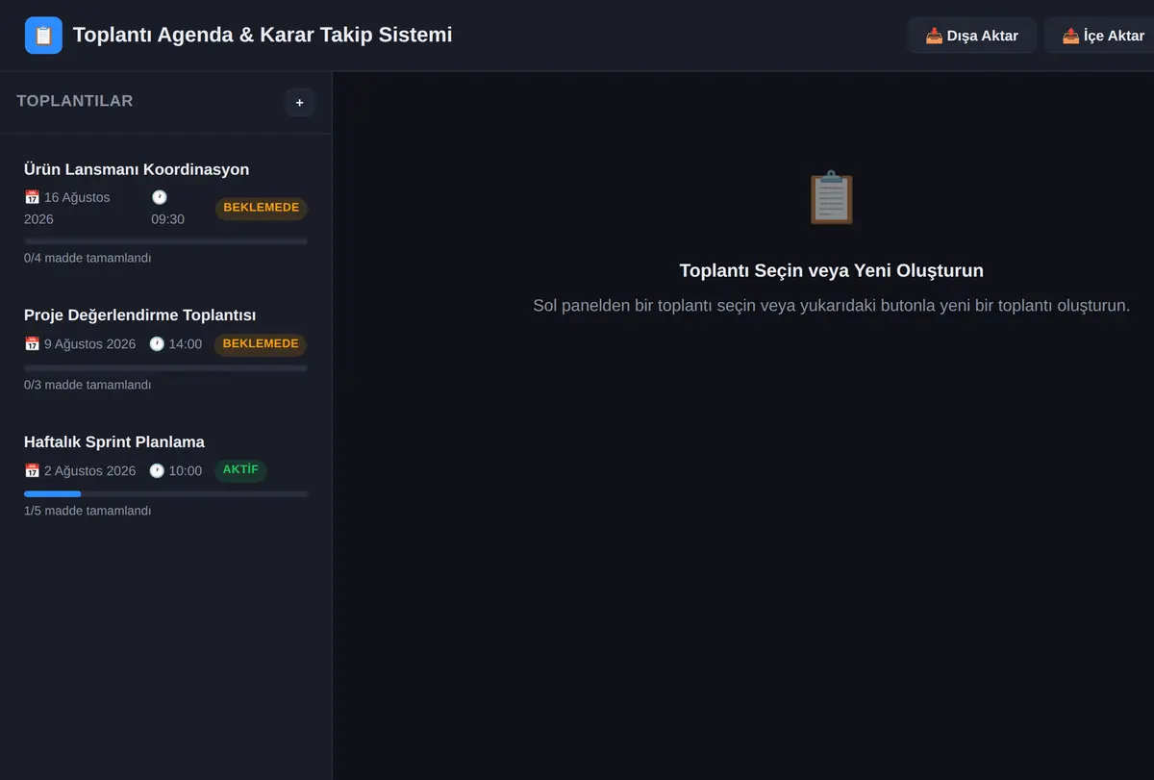The height and width of the screenshot is (780, 1154).
Task: Open Ürün Lansmanı Koordinasyon meeting
Action: [165, 213]
